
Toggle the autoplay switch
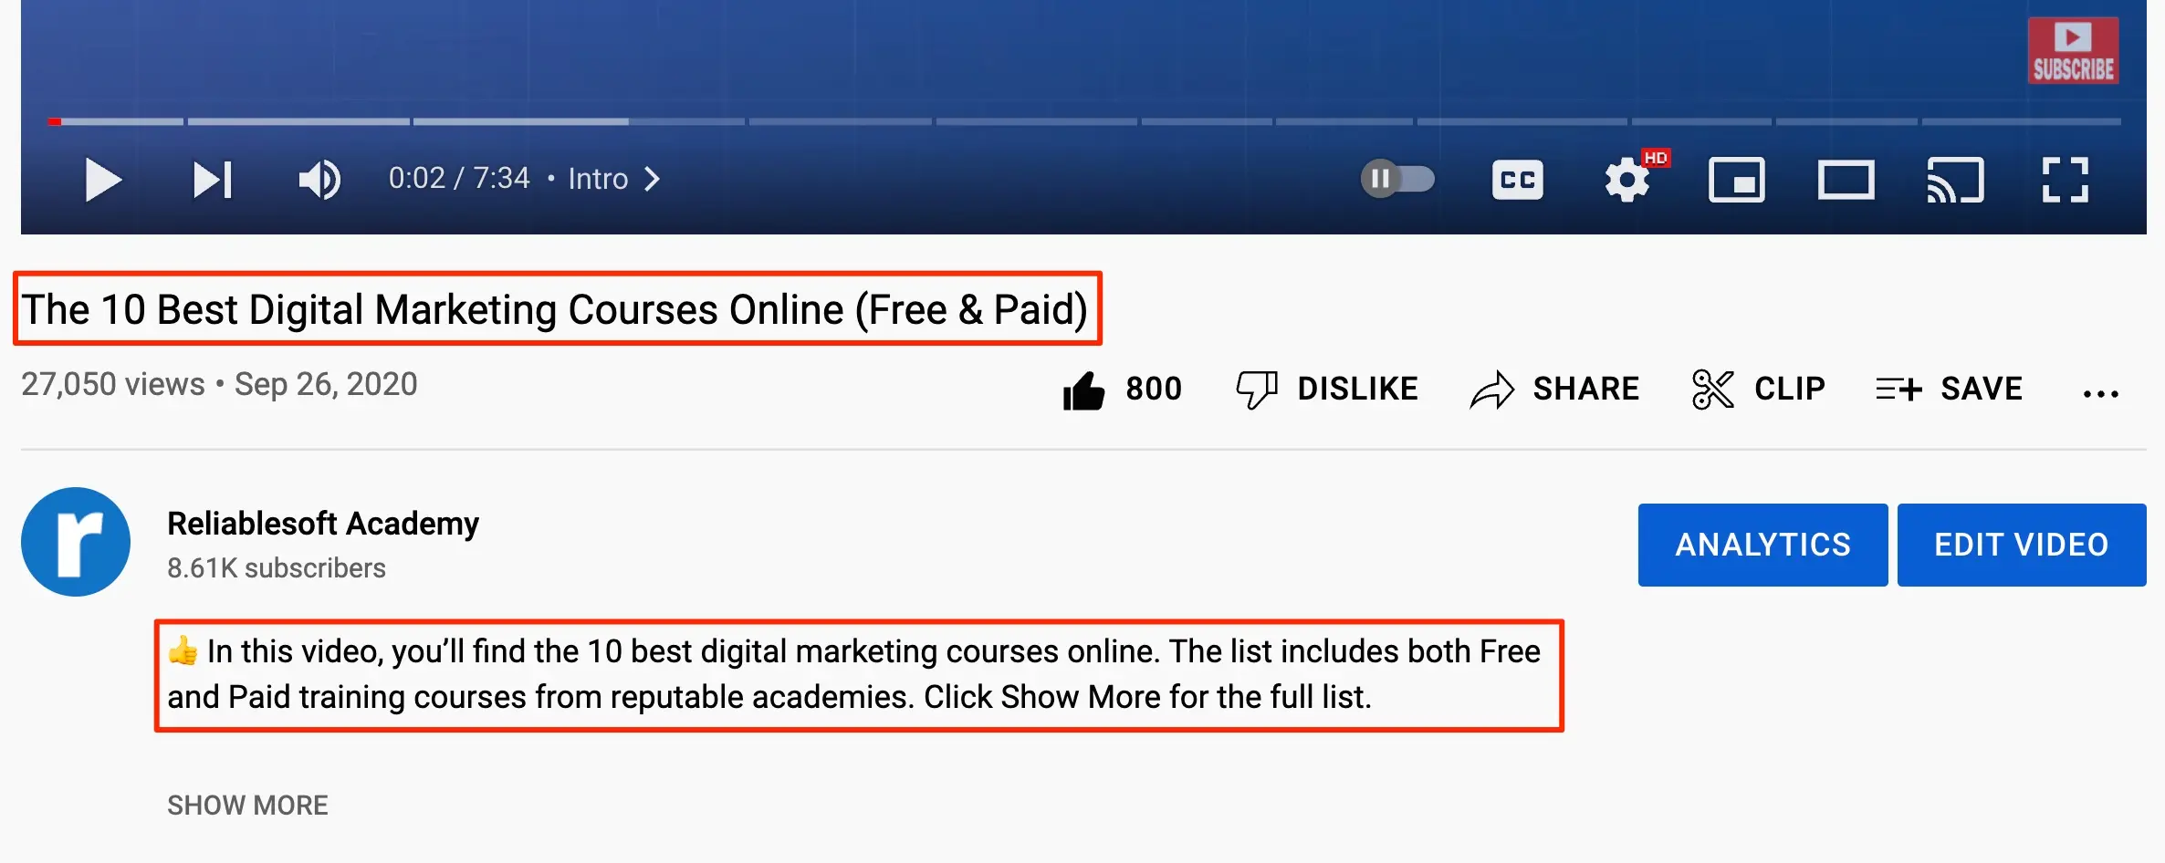point(1396,179)
